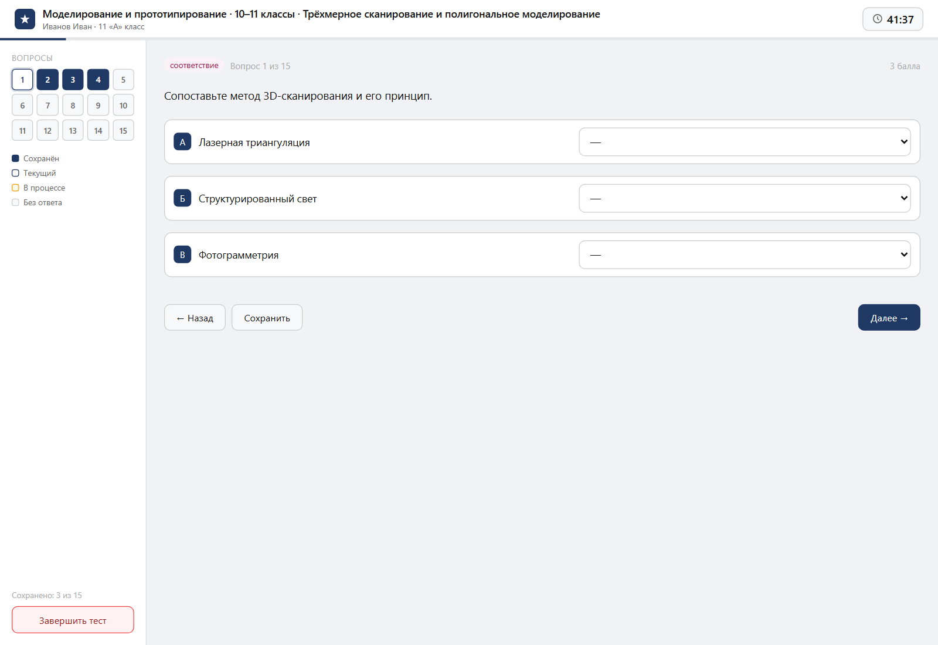The image size is (938, 645).
Task: Open question 6
Action: click(x=22, y=105)
